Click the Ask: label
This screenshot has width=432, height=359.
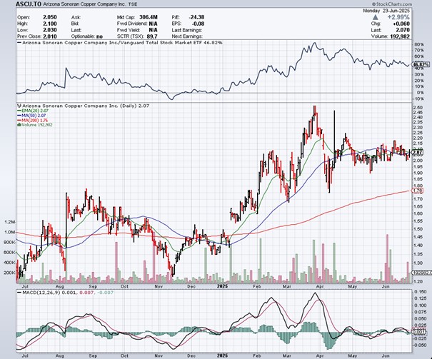pos(75,17)
